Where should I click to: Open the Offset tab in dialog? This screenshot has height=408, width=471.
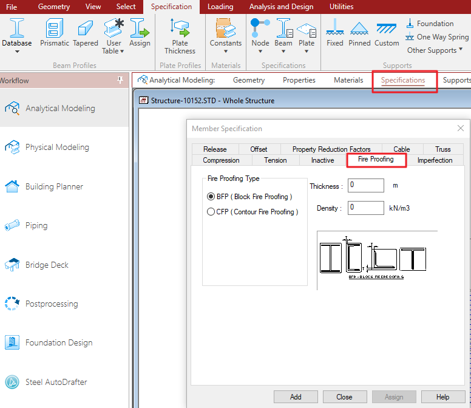click(259, 149)
